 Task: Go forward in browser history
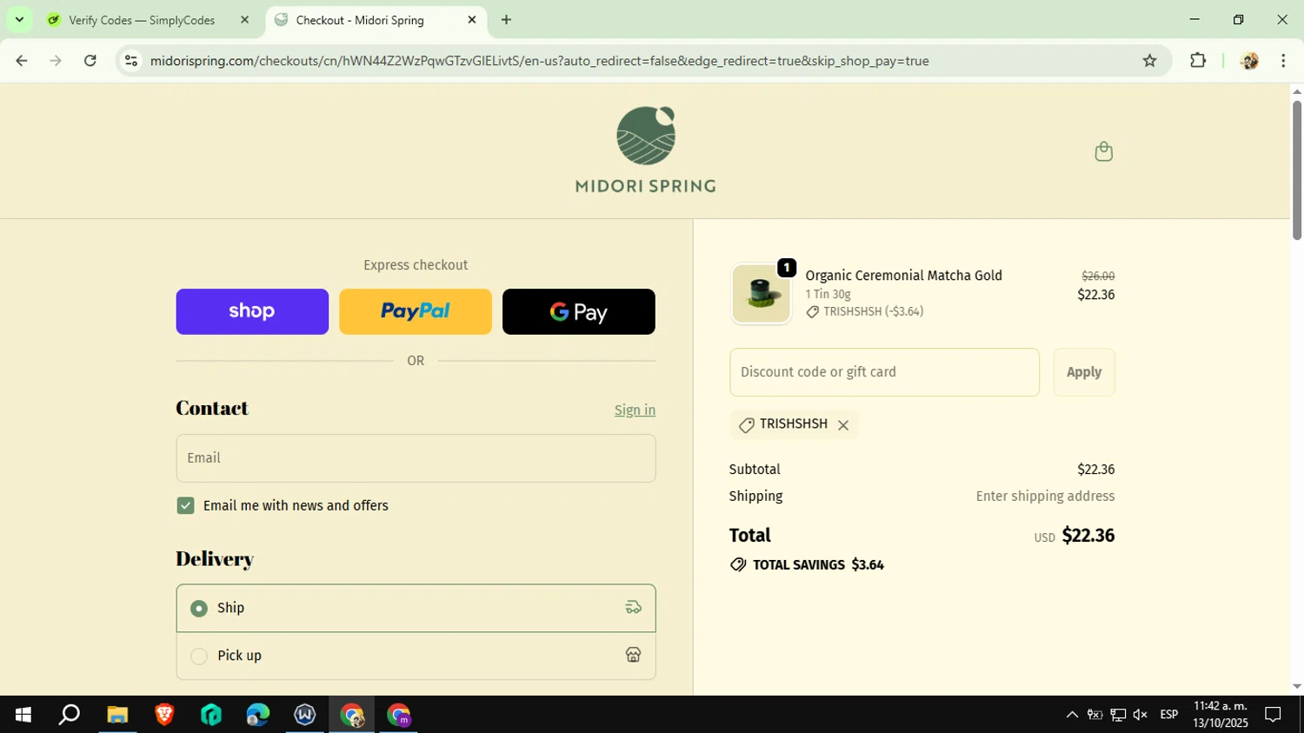[x=56, y=61]
